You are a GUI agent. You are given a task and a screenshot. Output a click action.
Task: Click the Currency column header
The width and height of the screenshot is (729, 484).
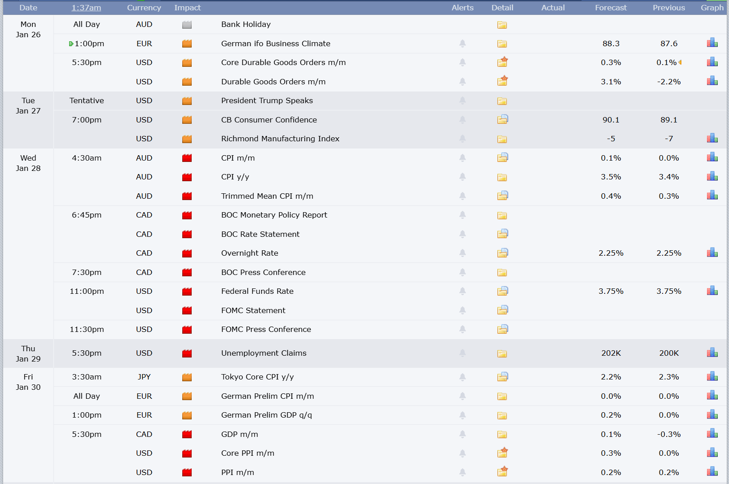(144, 8)
